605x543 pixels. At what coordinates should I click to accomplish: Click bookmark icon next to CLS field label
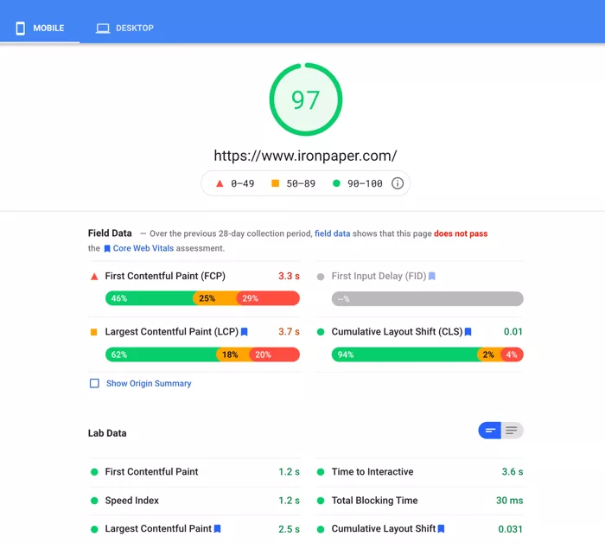pyautogui.click(x=468, y=331)
